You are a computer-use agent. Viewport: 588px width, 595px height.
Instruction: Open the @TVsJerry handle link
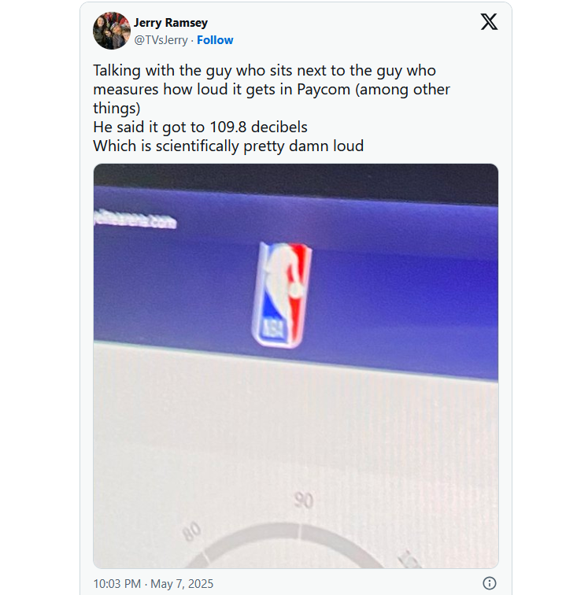click(x=161, y=40)
